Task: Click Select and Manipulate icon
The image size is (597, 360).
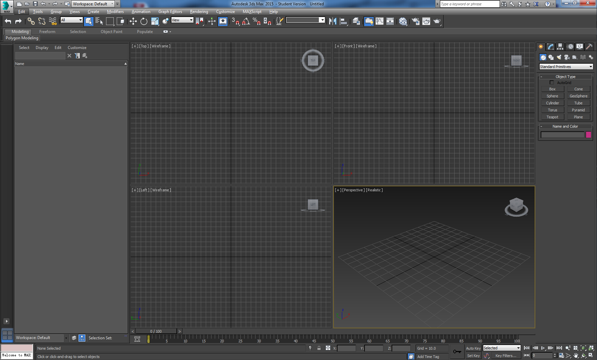Action: [212, 21]
